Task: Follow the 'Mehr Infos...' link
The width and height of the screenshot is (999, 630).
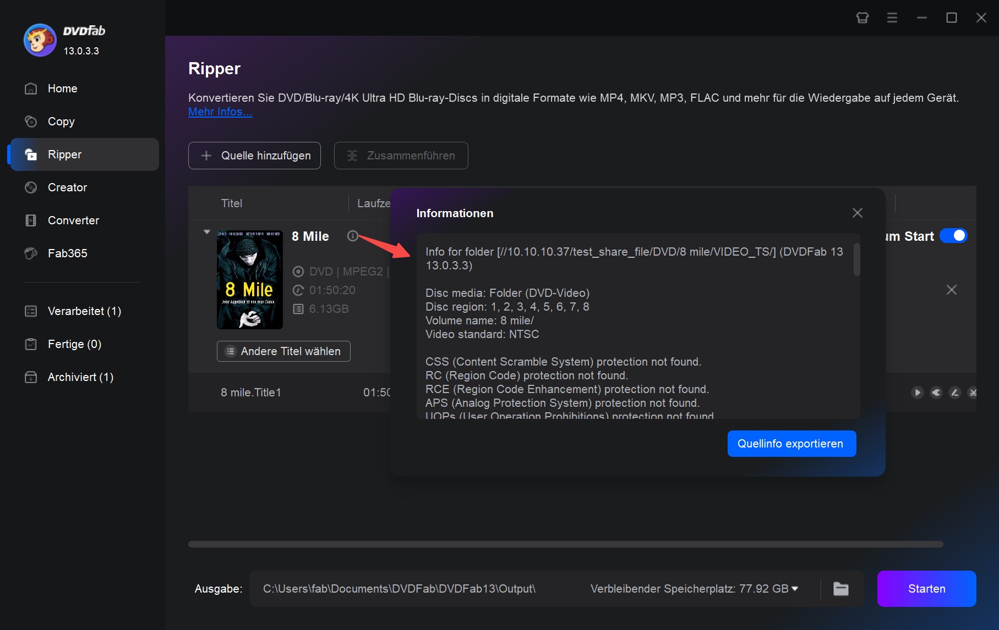Action: coord(220,112)
